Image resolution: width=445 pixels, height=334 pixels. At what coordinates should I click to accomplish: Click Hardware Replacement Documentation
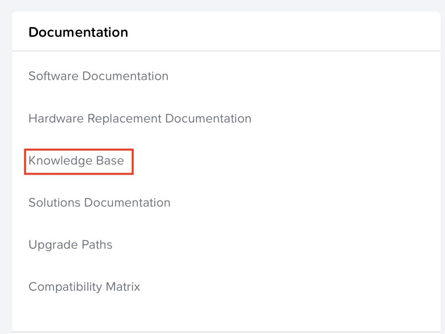click(140, 118)
